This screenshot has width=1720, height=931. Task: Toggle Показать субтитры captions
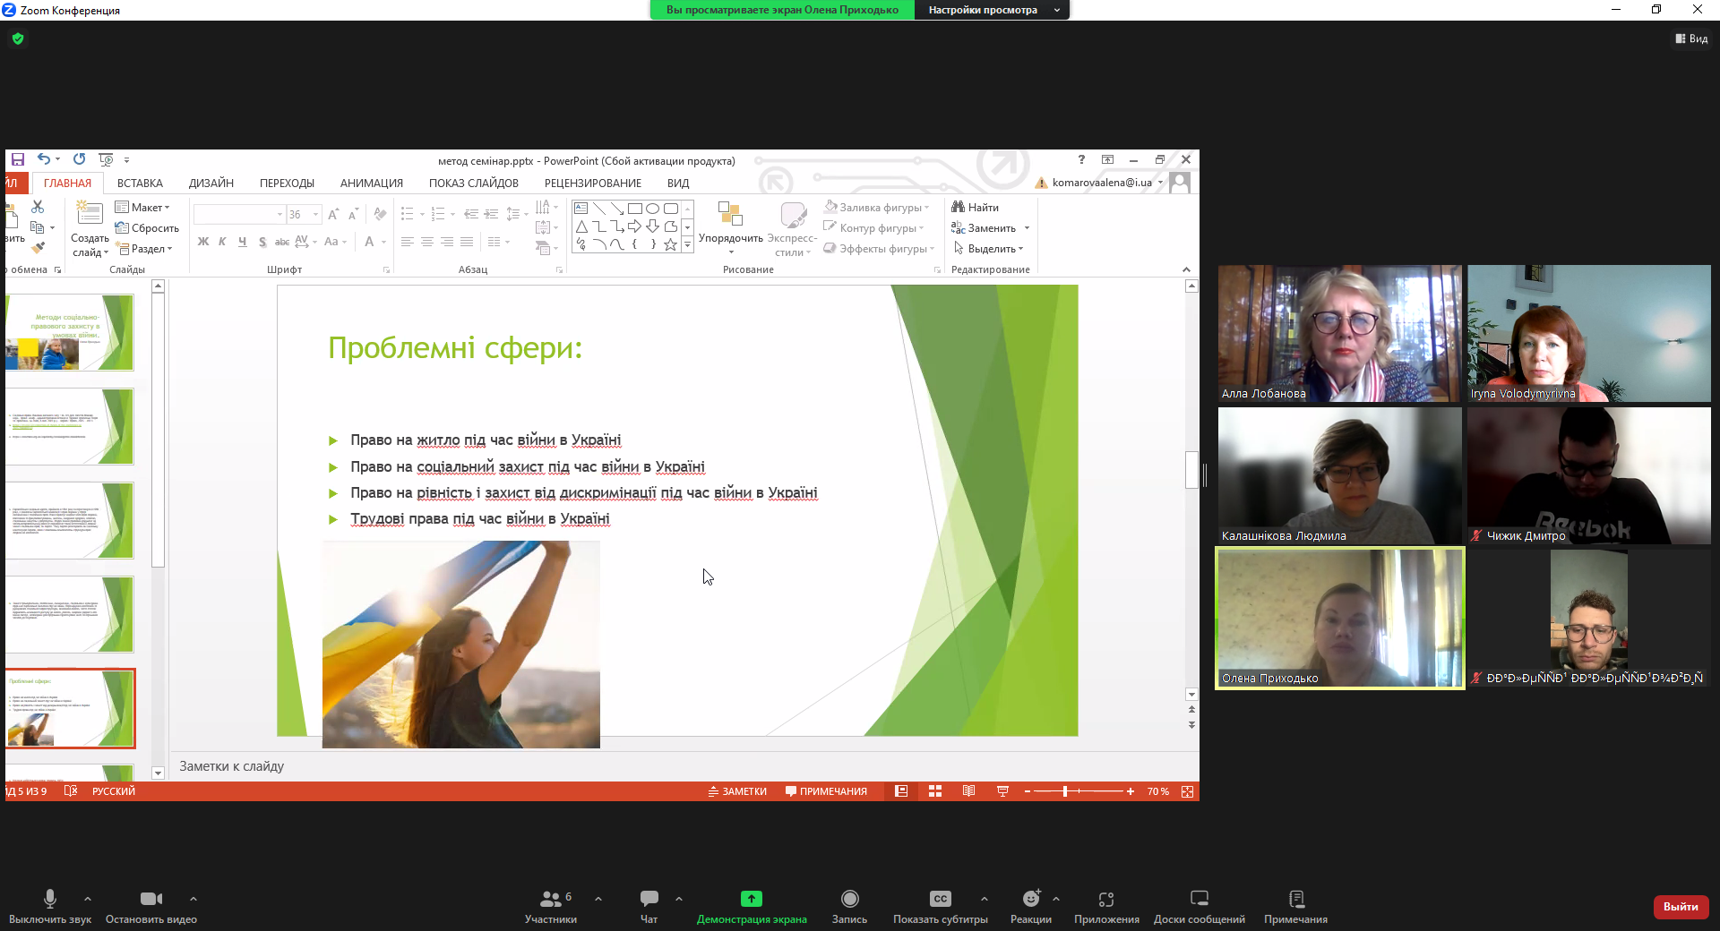(x=940, y=906)
